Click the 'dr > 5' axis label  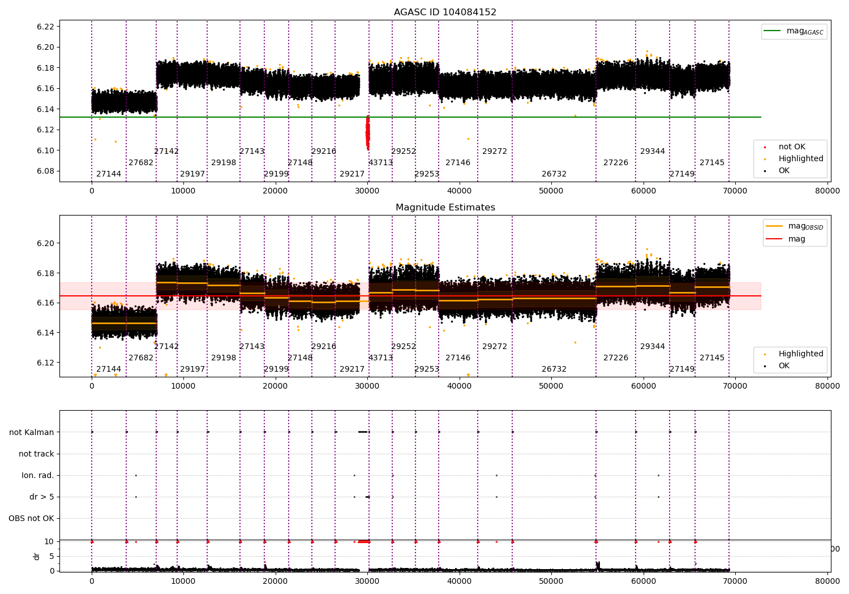(x=42, y=497)
